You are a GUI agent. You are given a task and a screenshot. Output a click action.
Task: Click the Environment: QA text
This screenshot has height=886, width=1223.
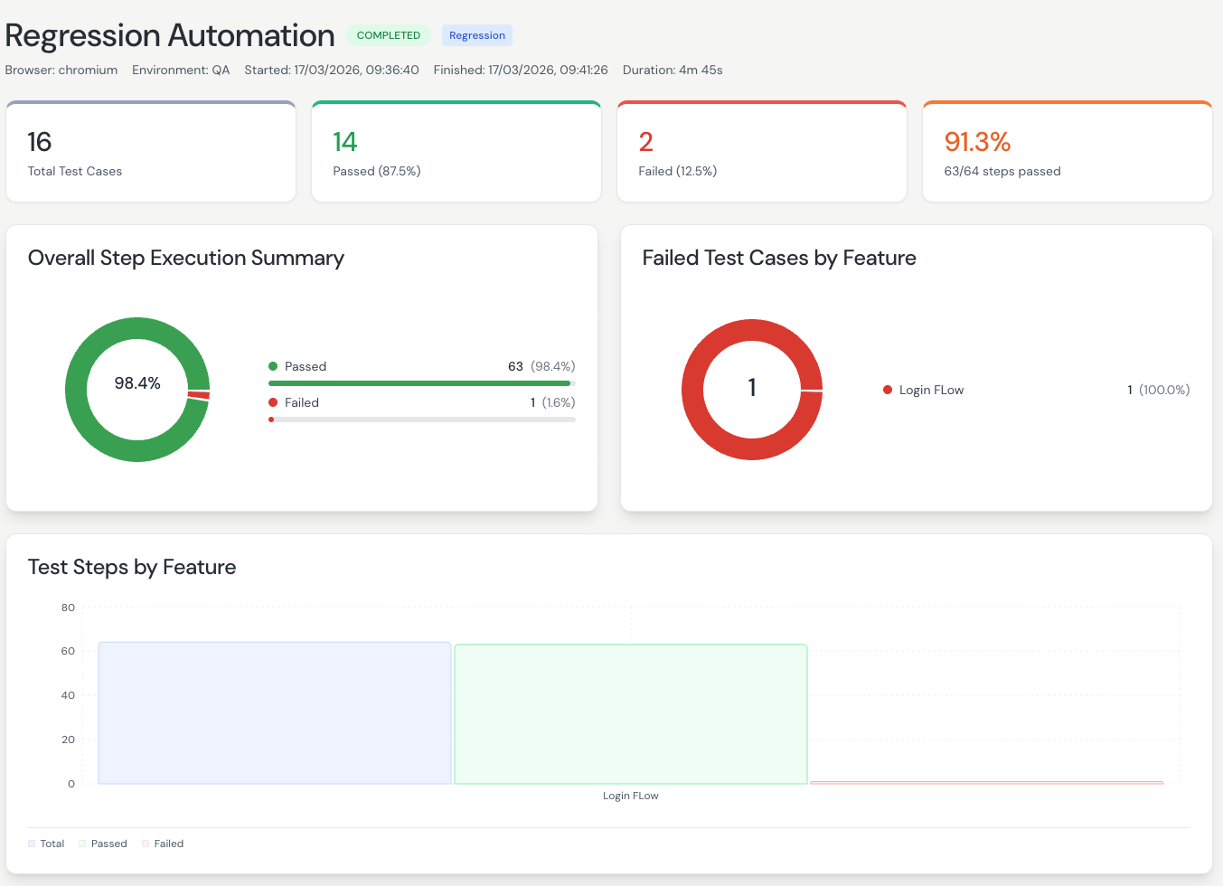coord(181,70)
